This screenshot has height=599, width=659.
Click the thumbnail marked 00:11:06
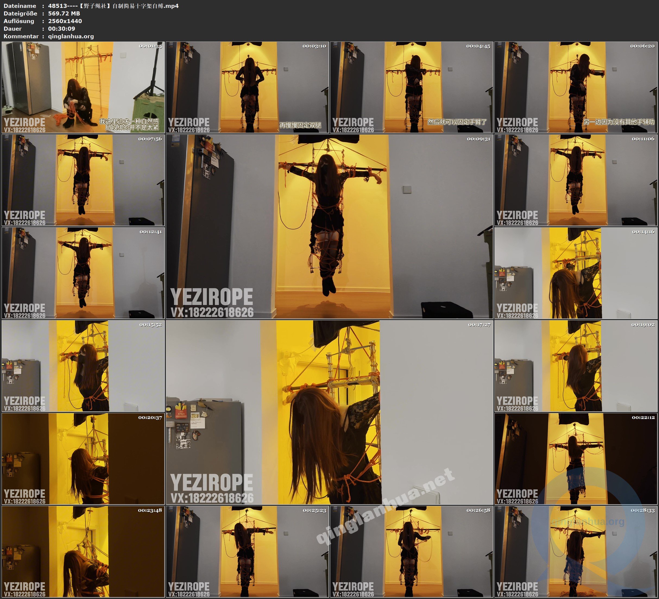(576, 180)
